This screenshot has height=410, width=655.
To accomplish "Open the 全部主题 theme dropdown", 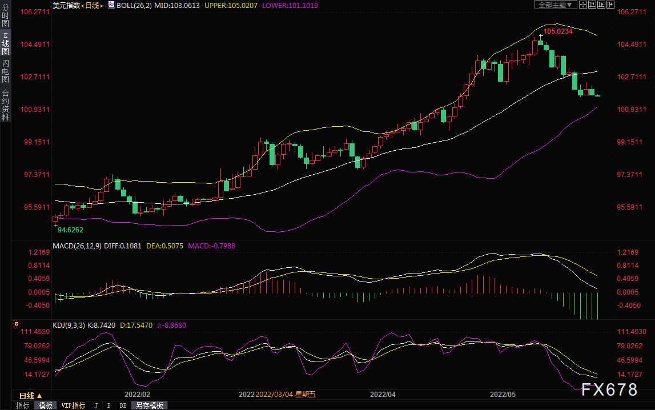I will 556,5.
